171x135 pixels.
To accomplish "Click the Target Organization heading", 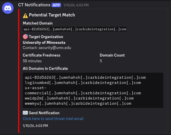I will click(x=46, y=37).
